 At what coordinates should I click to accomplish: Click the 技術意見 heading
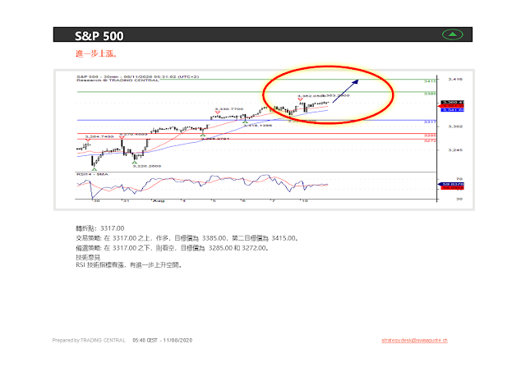(88, 257)
